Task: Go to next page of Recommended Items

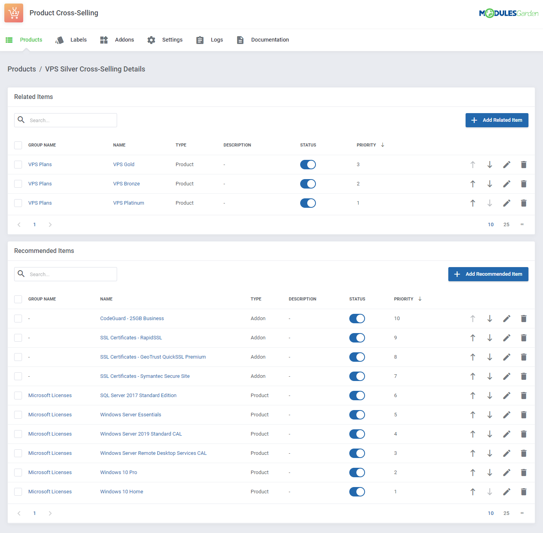Action: click(x=50, y=513)
